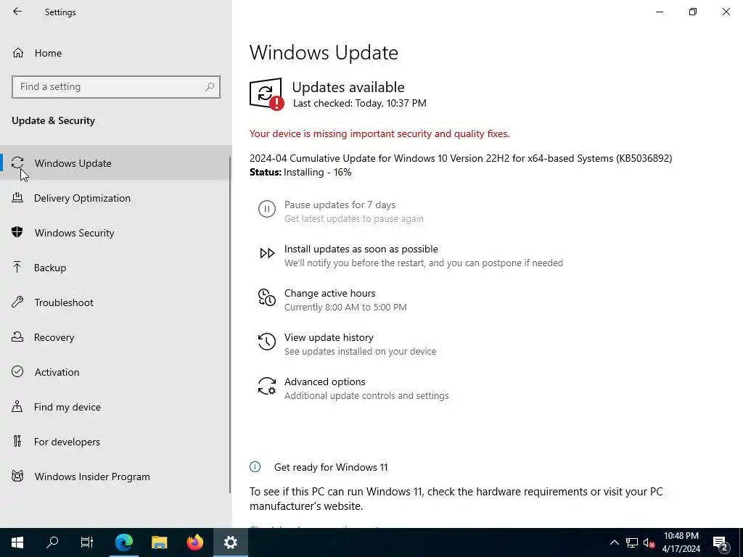This screenshot has width=743, height=557.
Task: Click the KB5036892 cumulative update title
Action: 461,158
